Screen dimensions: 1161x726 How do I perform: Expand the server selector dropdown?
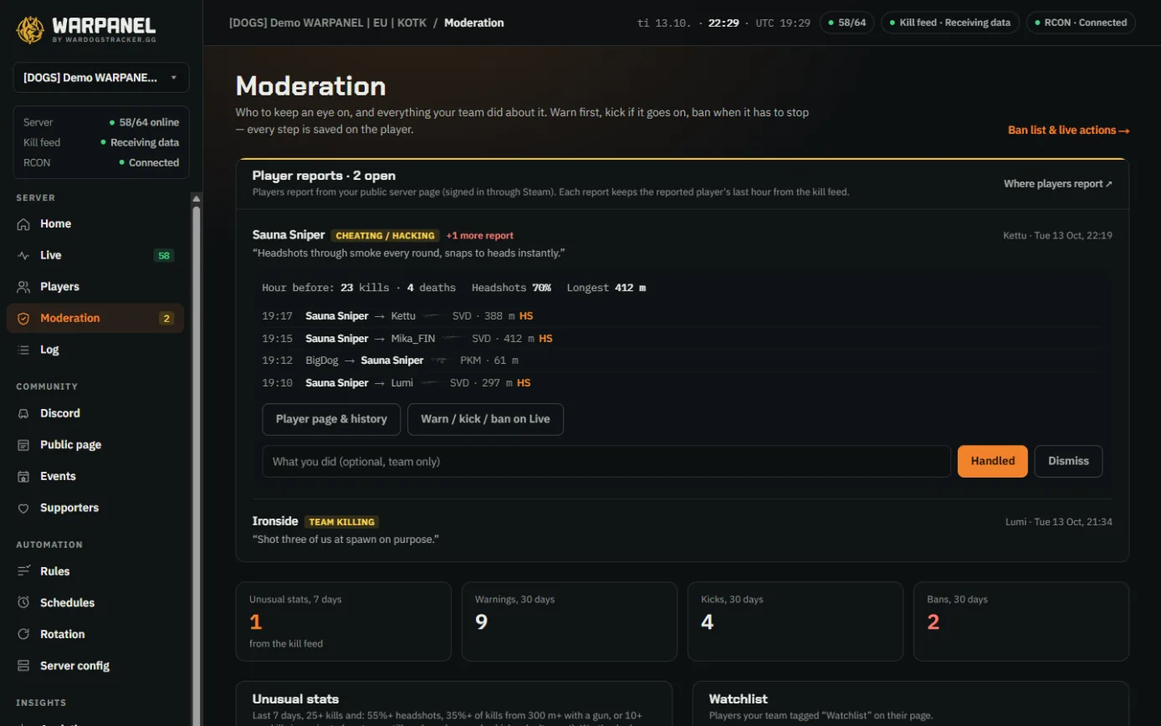click(101, 77)
